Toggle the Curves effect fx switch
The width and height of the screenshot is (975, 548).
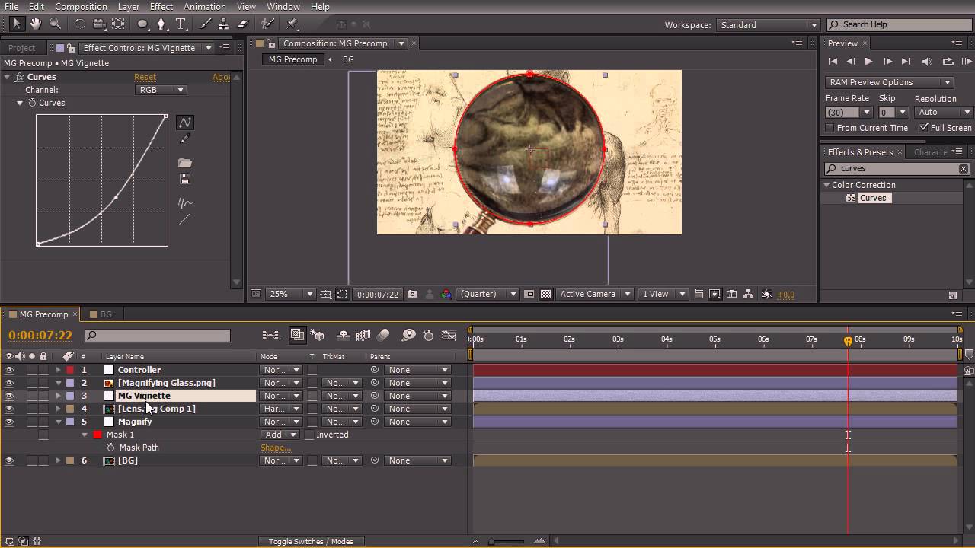tap(19, 77)
